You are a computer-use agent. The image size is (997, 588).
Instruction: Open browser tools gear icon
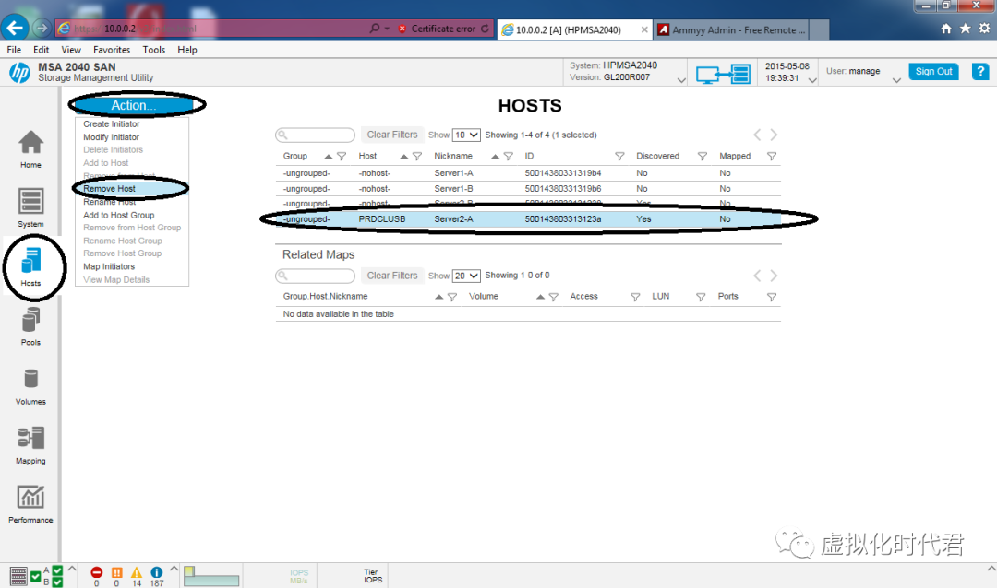984,29
